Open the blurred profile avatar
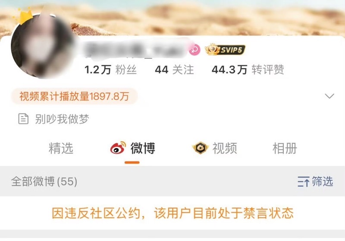345x241 pixels. click(x=42, y=45)
